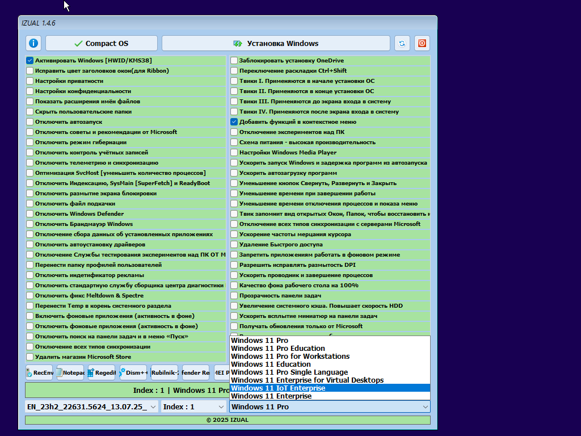The width and height of the screenshot is (581, 436).
Task: Check Отключить автозапуск
Action: [x=30, y=122]
